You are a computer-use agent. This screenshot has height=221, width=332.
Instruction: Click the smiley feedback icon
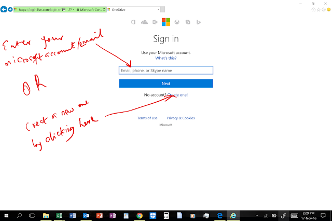pyautogui.click(x=329, y=9)
